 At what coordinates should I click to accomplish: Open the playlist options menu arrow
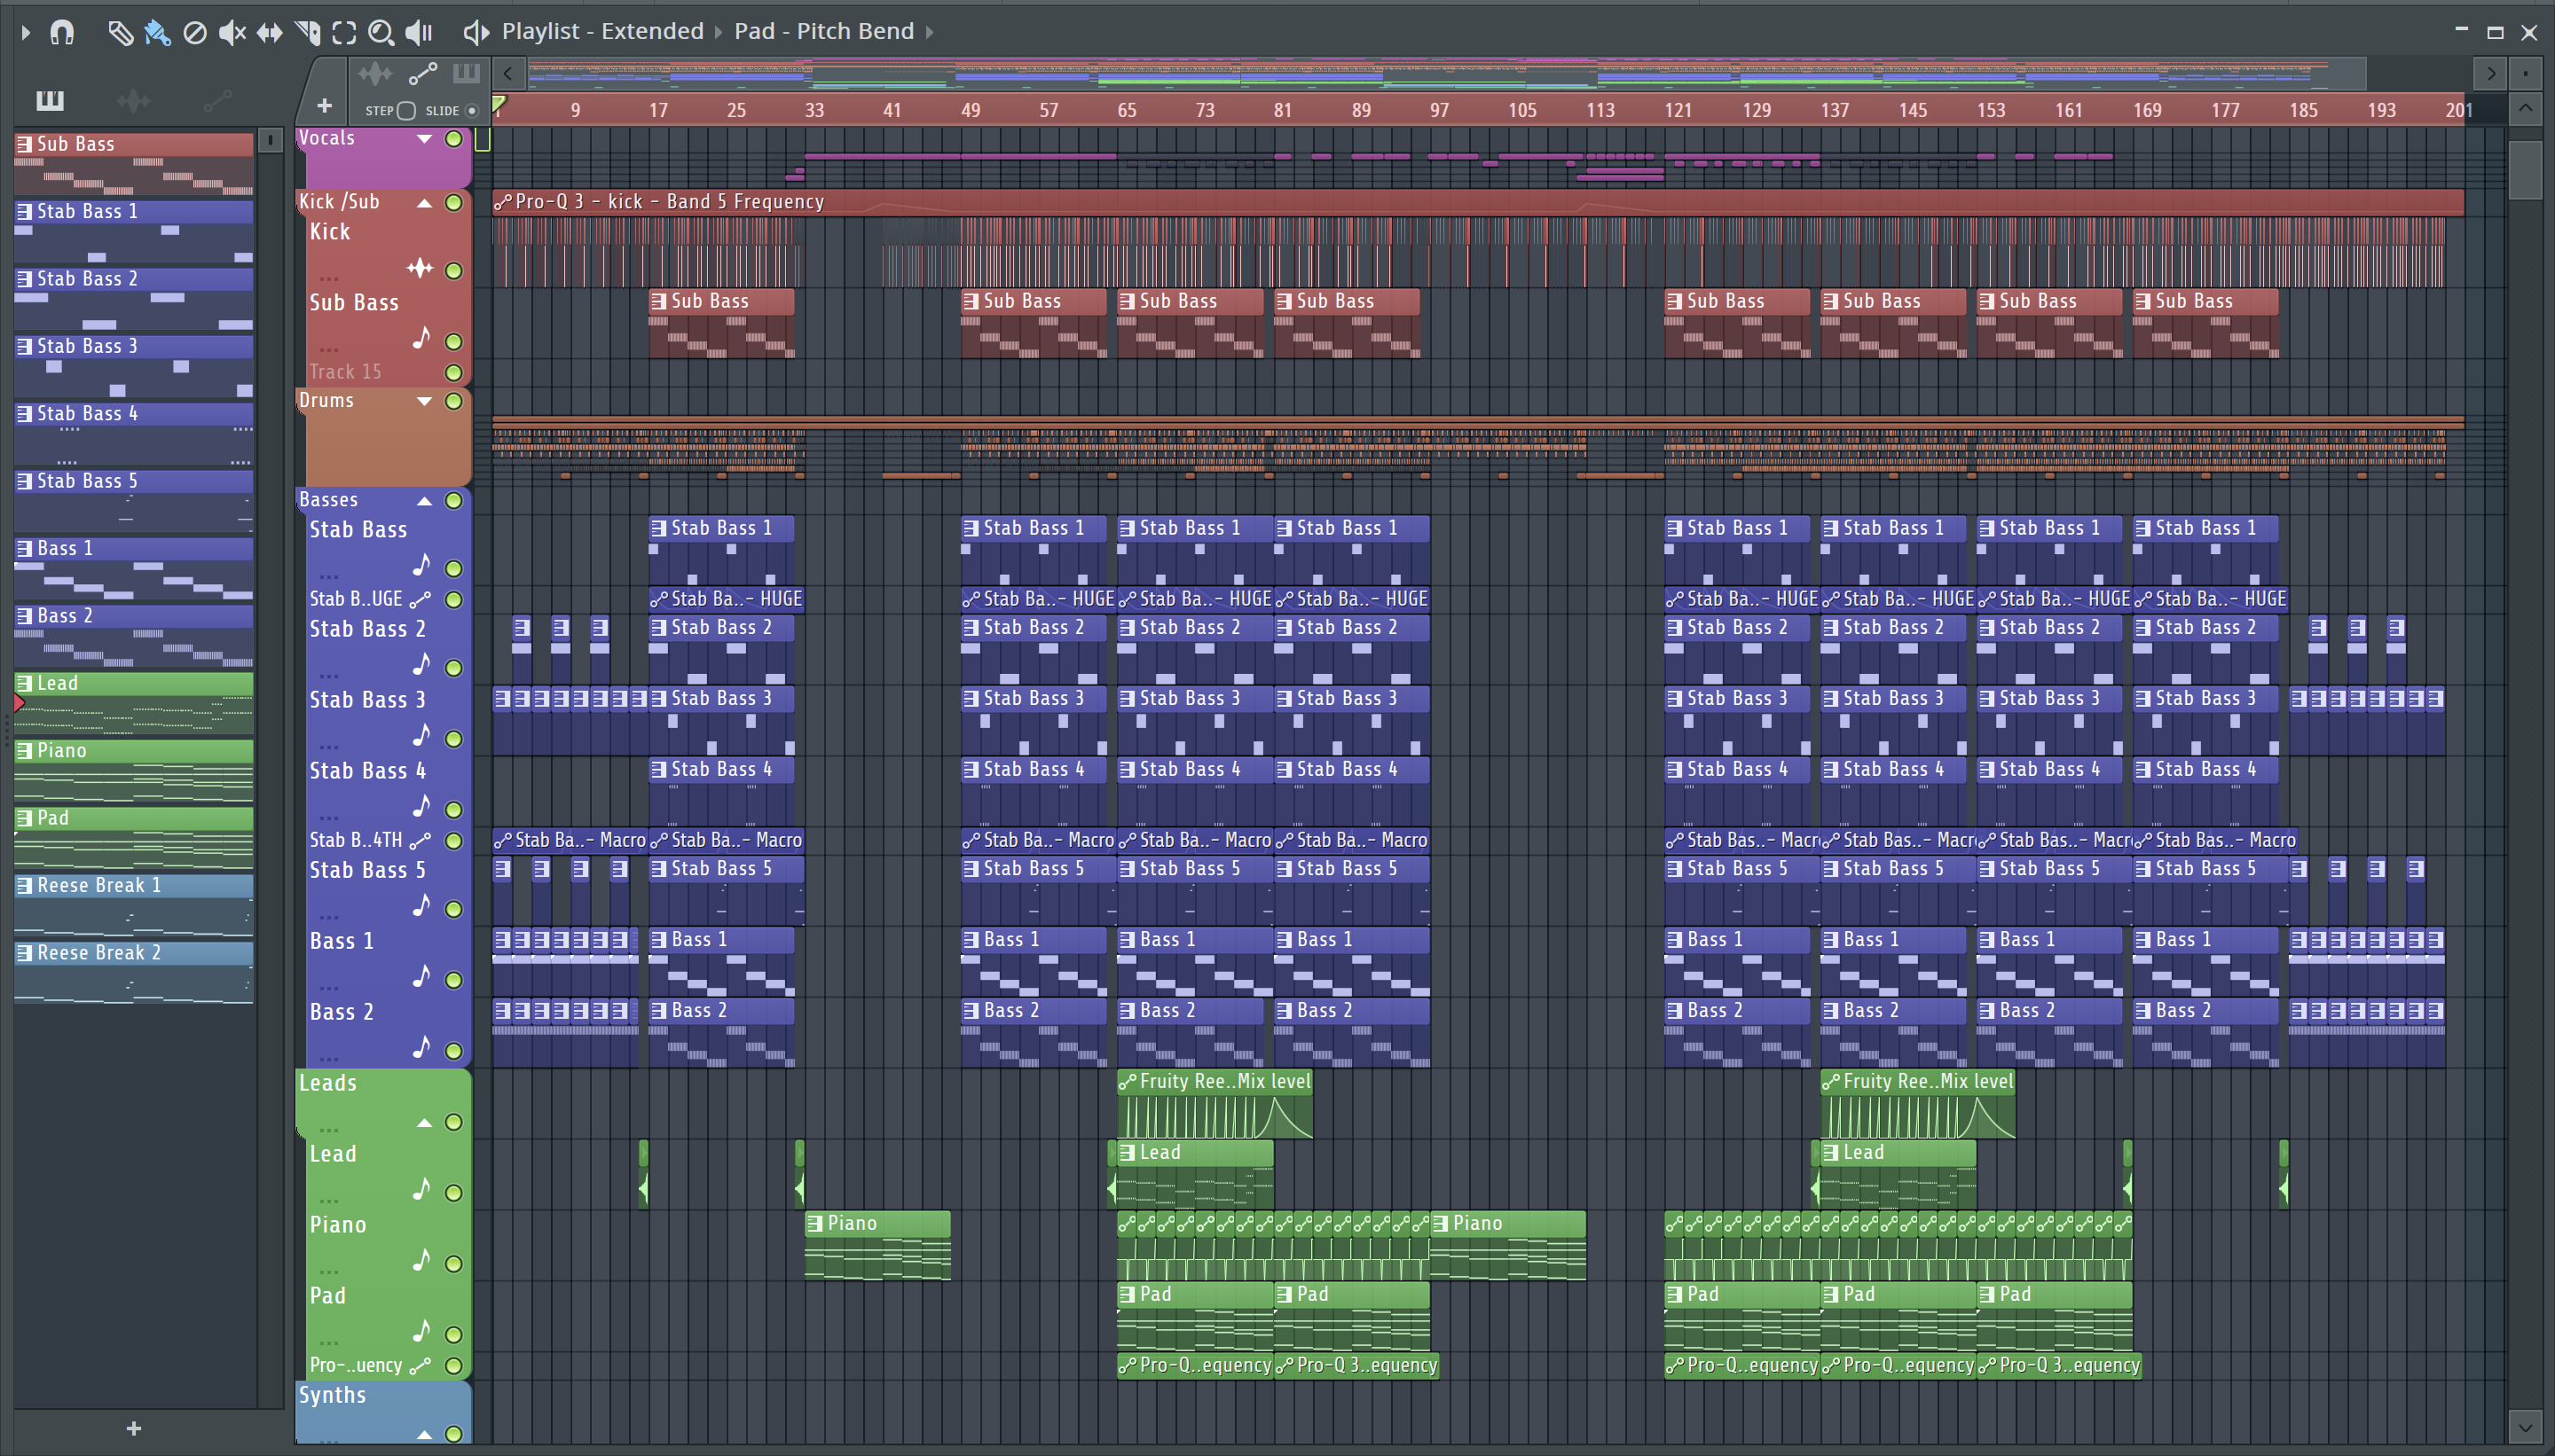[25, 32]
